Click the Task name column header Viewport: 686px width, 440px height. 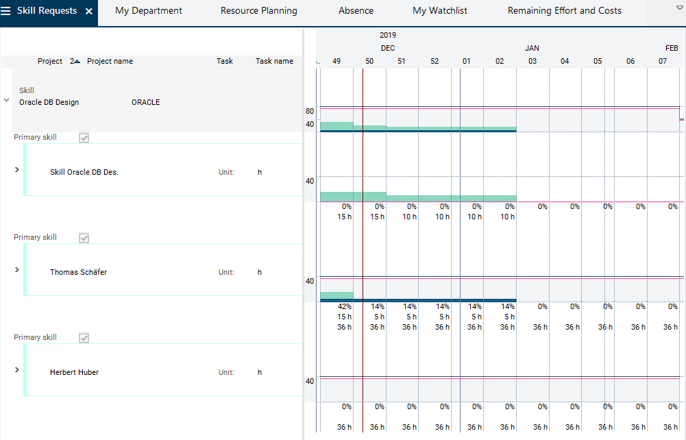(274, 61)
